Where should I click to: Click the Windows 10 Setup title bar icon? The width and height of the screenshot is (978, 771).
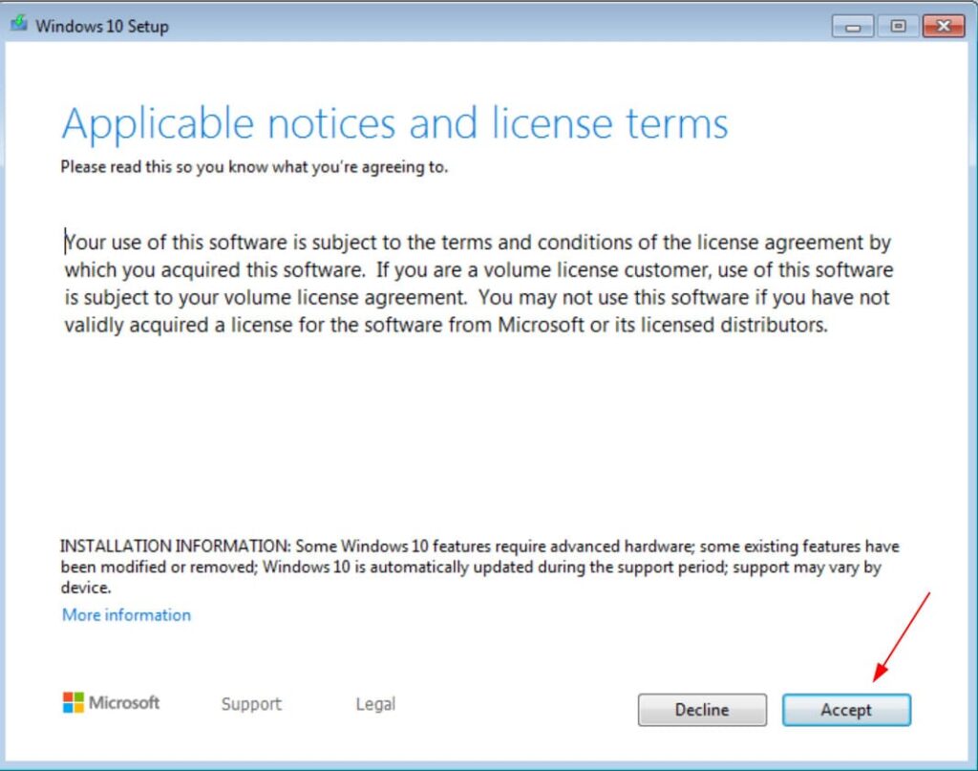(x=18, y=26)
